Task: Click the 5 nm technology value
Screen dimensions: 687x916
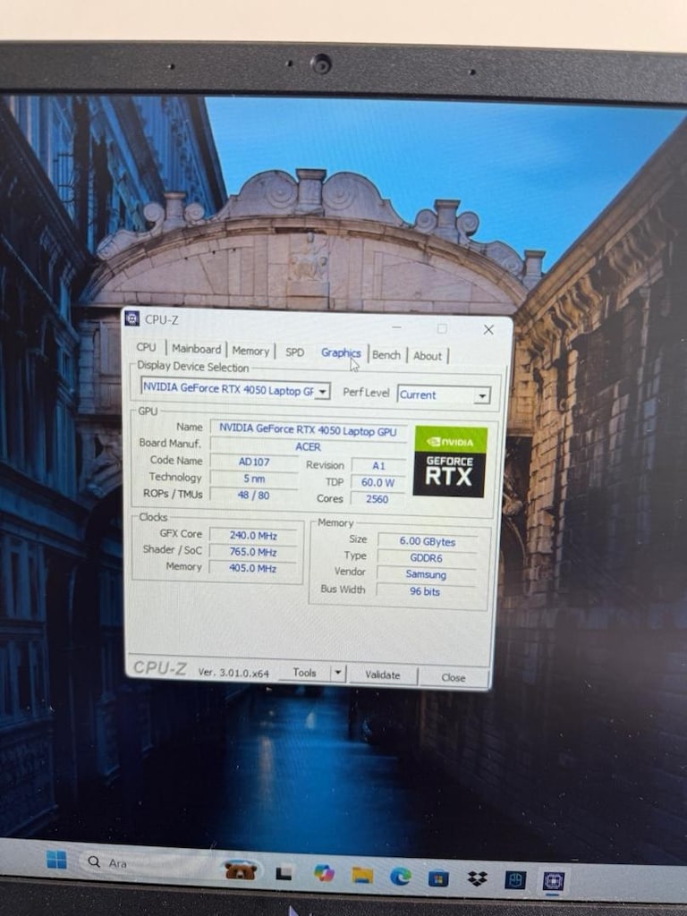Action: click(254, 479)
